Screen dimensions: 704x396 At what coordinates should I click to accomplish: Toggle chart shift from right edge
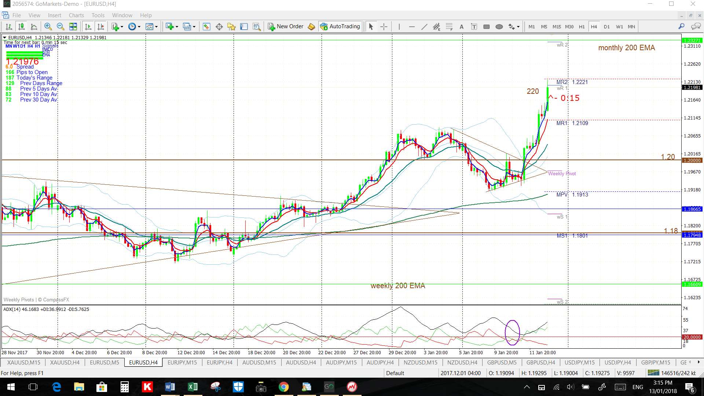click(x=100, y=26)
